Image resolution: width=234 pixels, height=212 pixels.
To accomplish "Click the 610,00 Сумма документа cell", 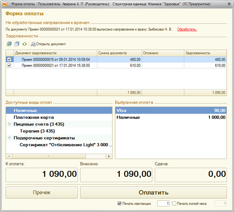I will [119, 65].
